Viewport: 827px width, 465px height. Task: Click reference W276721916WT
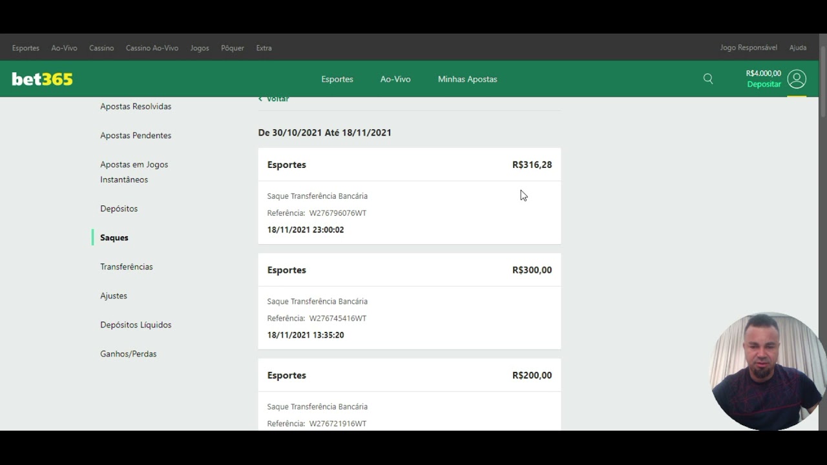click(338, 424)
